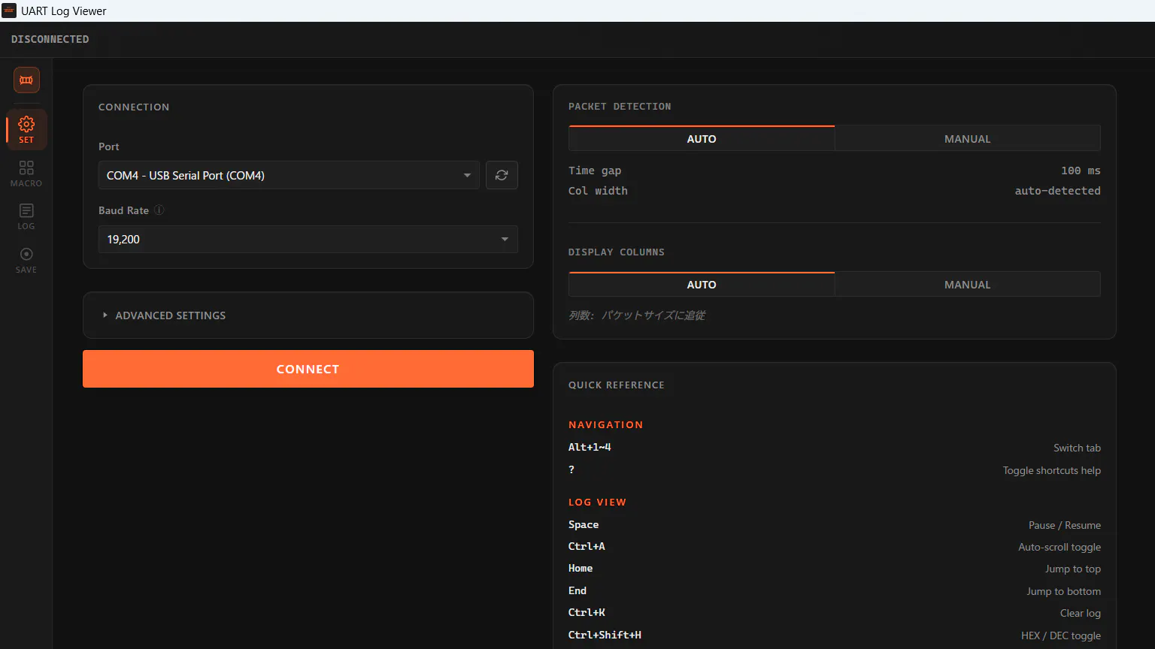This screenshot has width=1155, height=649.
Task: Click the orange CONNECT button
Action: (x=308, y=369)
